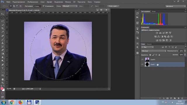Toggle lock position icon
The height and width of the screenshot is (105, 187).
pyautogui.click(x=156, y=55)
